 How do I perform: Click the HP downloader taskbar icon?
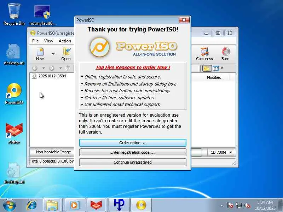119,205
